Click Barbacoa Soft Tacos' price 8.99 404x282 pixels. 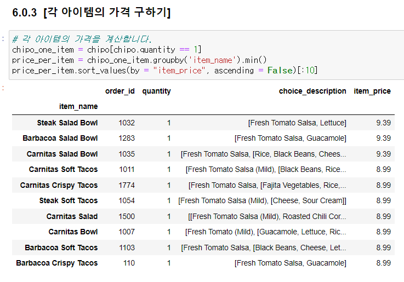(383, 248)
